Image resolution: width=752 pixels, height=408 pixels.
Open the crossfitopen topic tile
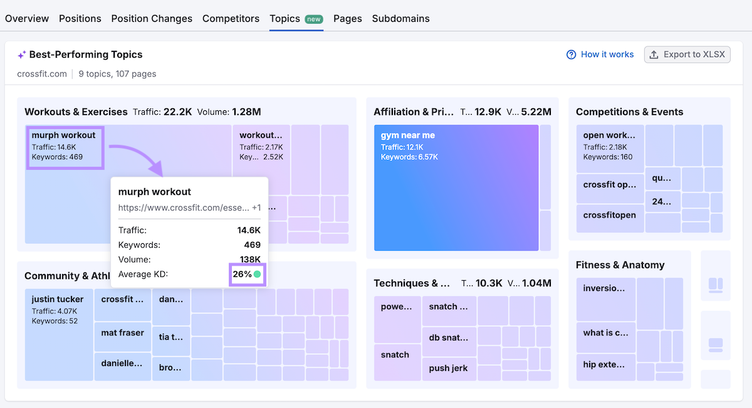[x=610, y=216]
